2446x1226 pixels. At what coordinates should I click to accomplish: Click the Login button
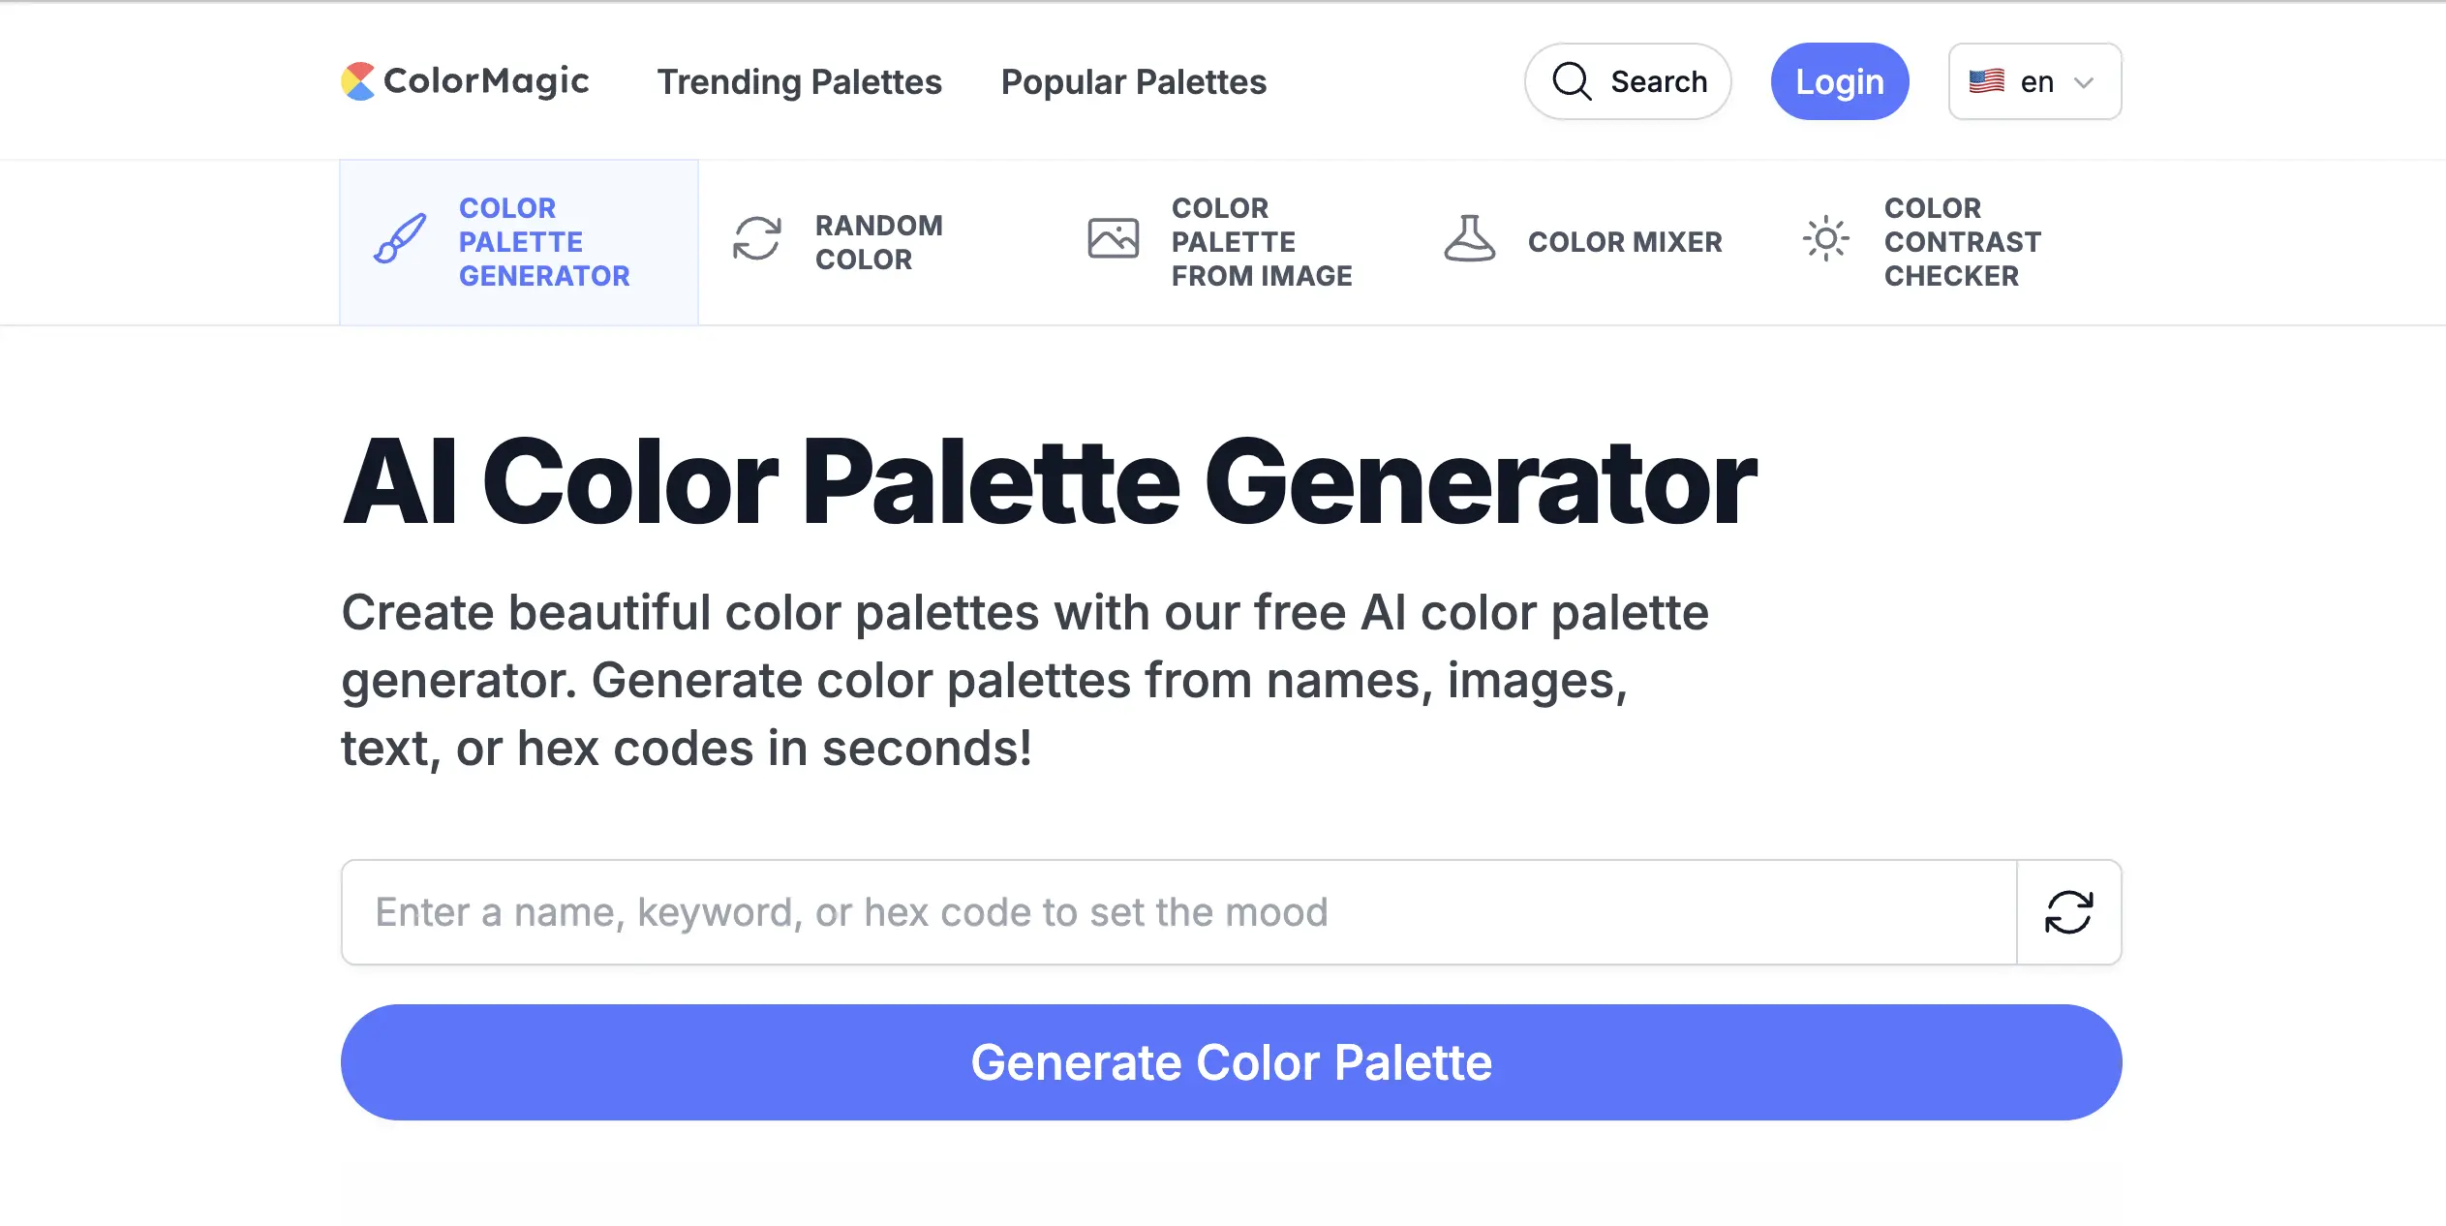pos(1839,81)
